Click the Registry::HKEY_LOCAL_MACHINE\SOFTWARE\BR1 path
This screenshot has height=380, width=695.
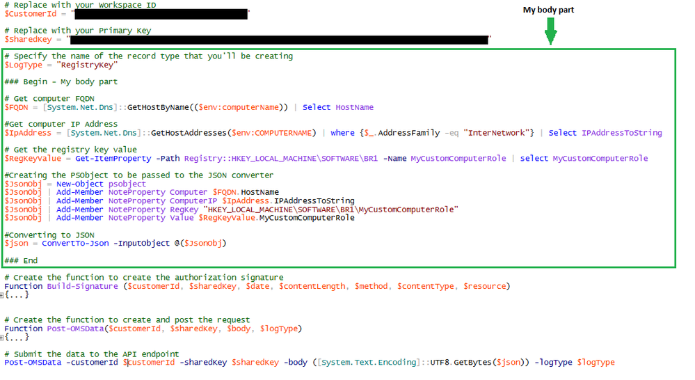tap(281, 158)
